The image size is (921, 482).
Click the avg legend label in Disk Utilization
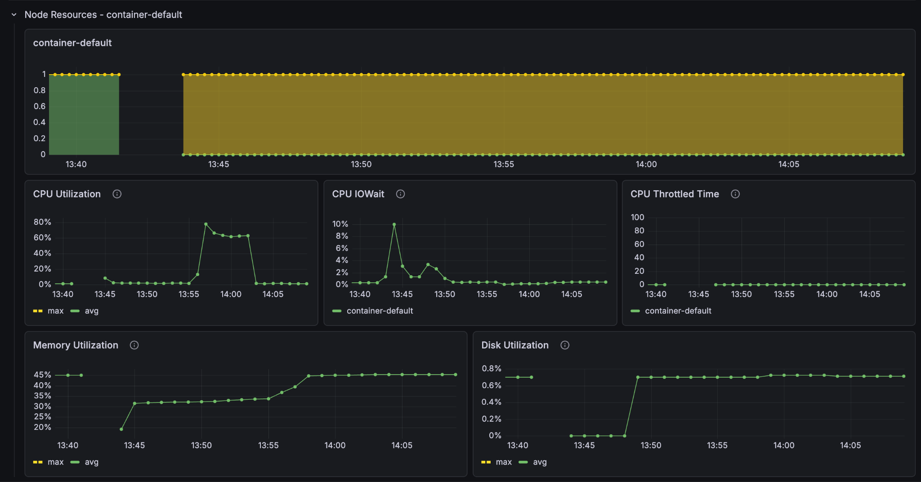pos(540,462)
